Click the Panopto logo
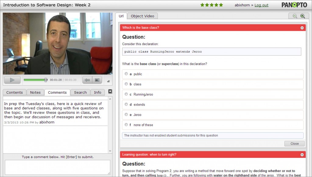Image resolution: width=312 pixels, height=177 pixels. coord(294,5)
